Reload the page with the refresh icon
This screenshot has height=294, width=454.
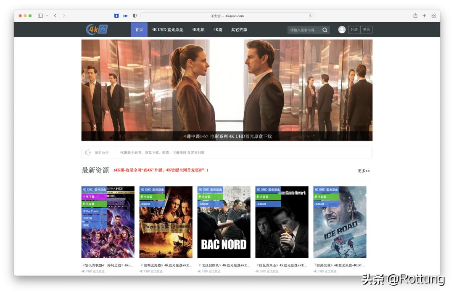click(x=310, y=16)
